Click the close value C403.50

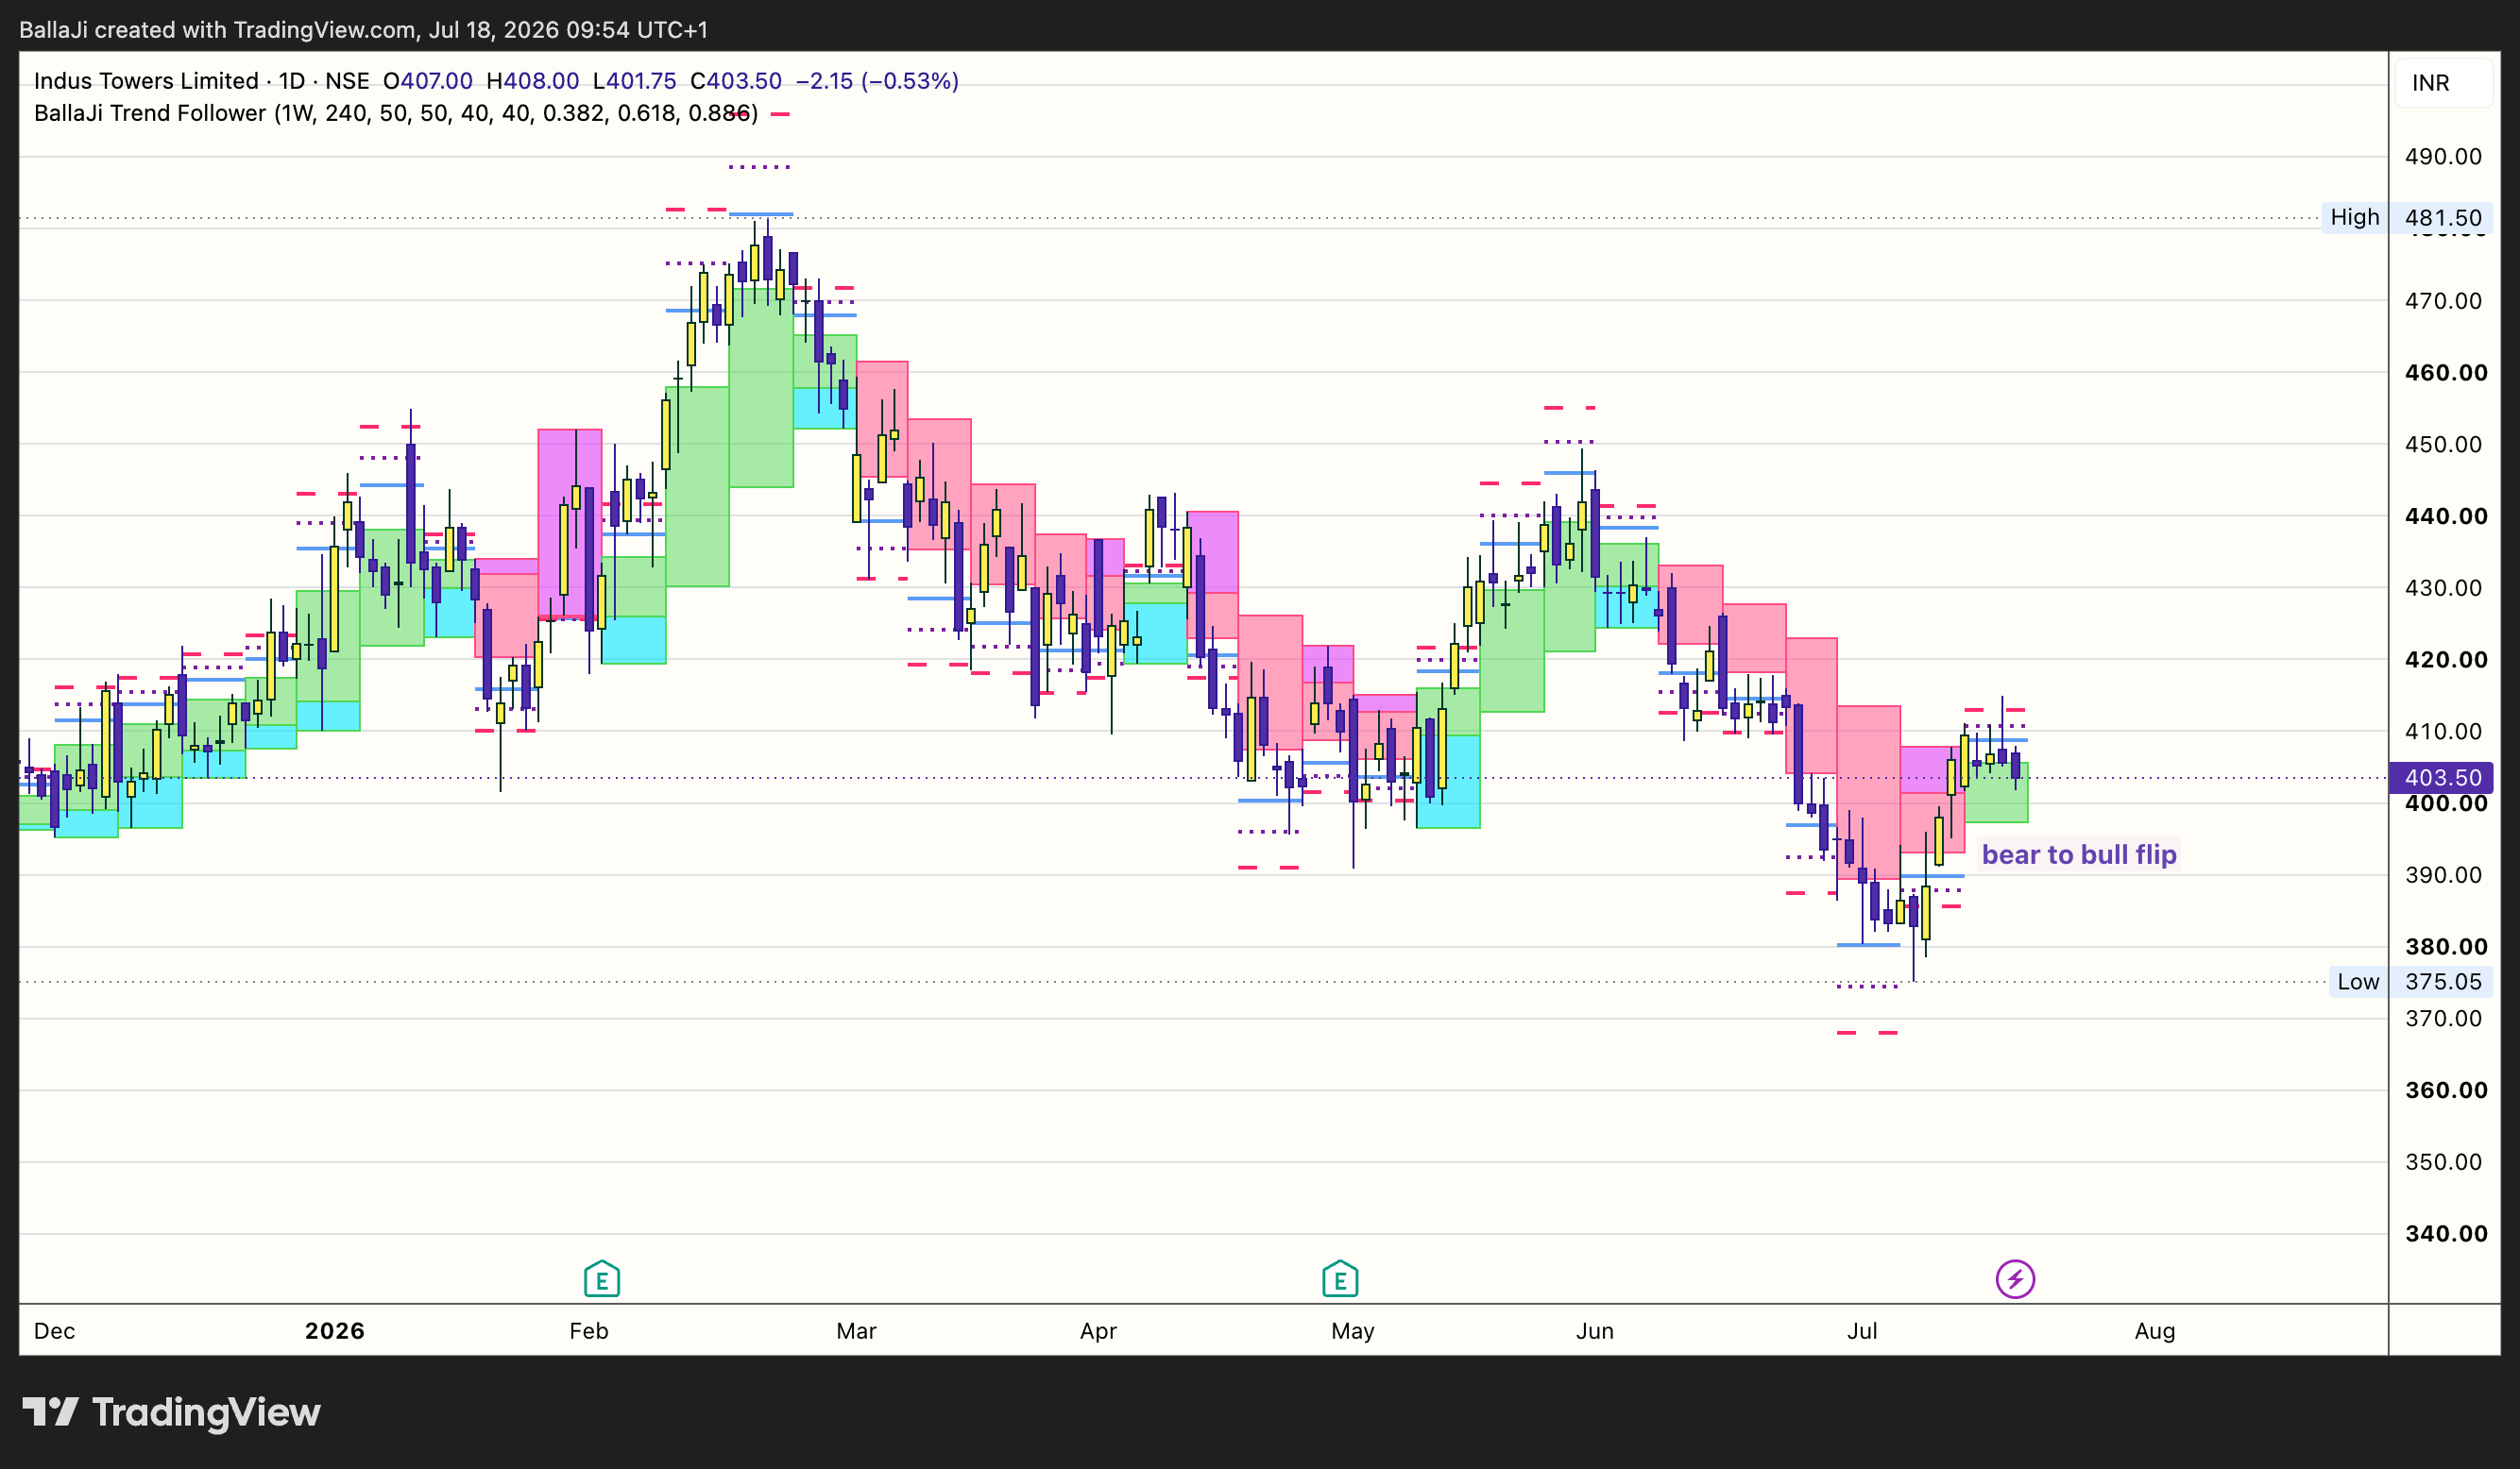click(736, 81)
